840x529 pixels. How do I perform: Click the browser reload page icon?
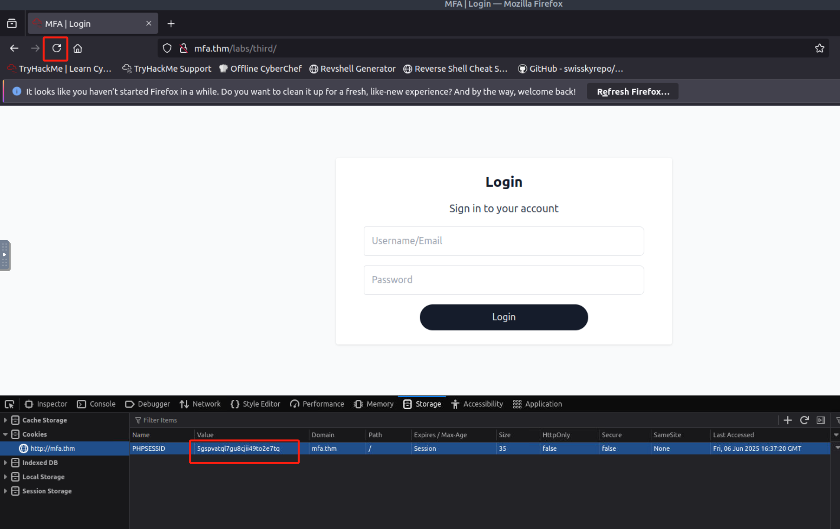tap(56, 48)
